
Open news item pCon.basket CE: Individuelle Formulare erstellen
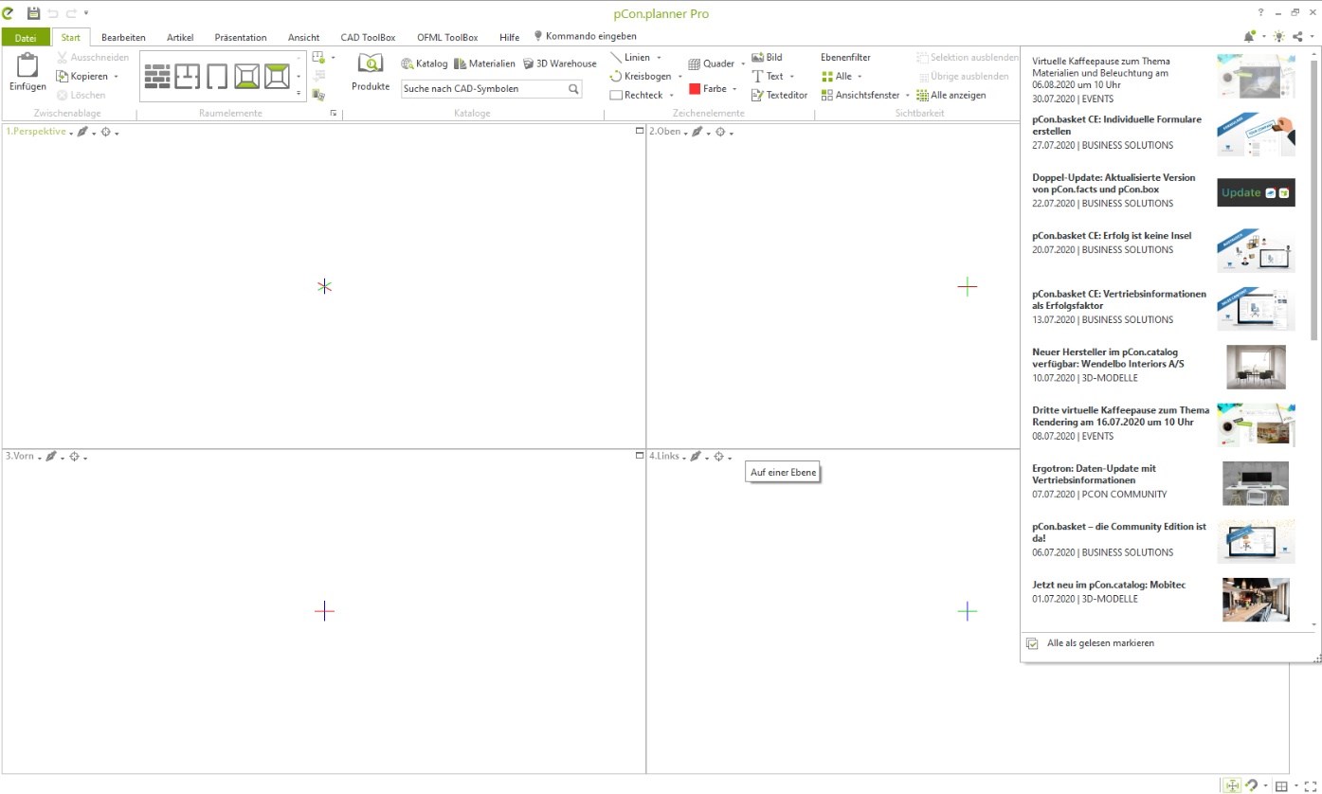pos(1163,133)
